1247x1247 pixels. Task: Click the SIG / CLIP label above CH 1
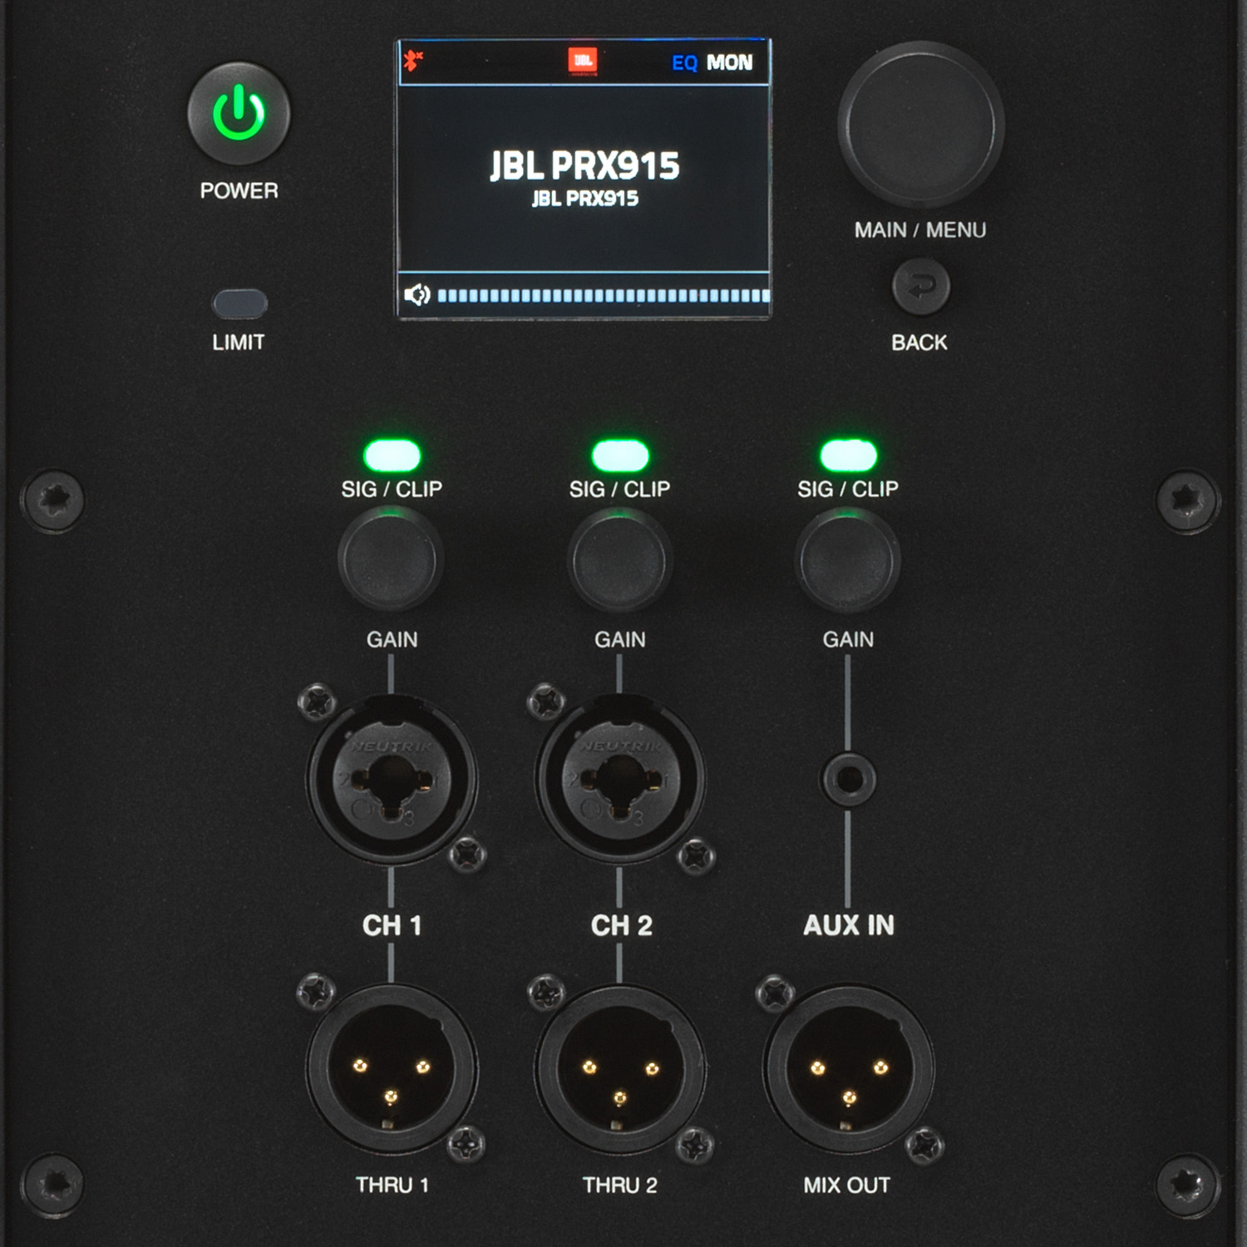pos(392,489)
